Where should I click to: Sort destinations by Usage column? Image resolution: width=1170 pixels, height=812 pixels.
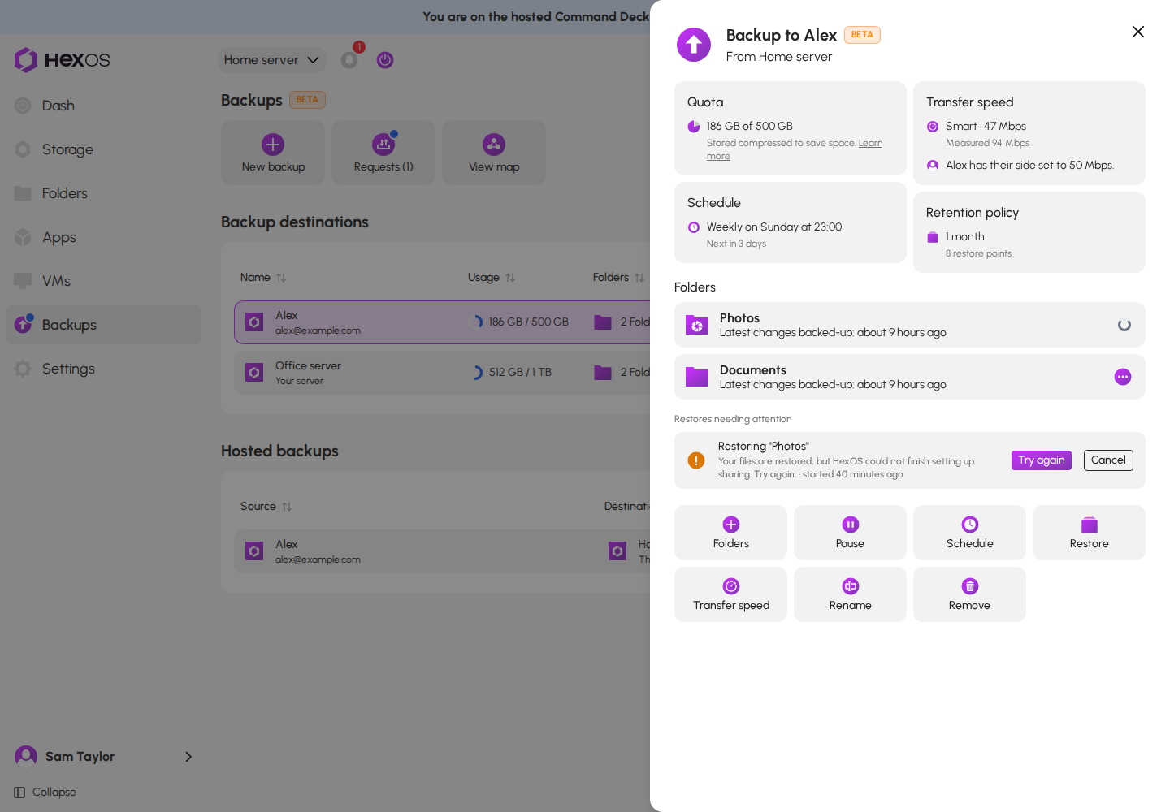click(492, 278)
